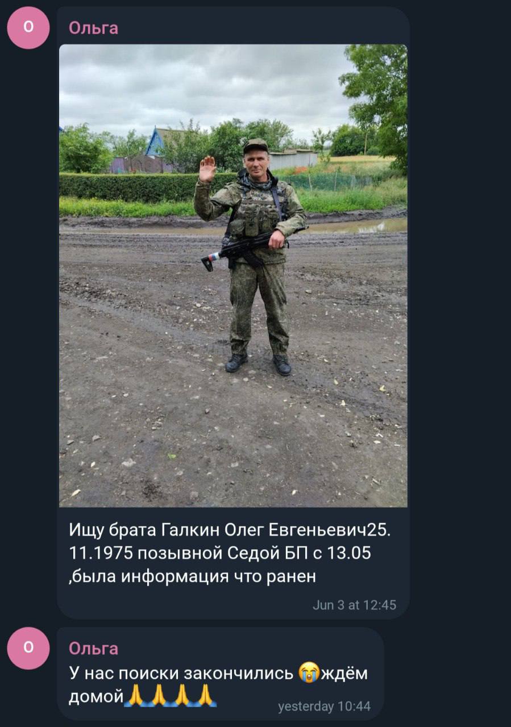Open sender name Ольга above the photo
Viewport: 511px width, 727px height.
pyautogui.click(x=94, y=28)
